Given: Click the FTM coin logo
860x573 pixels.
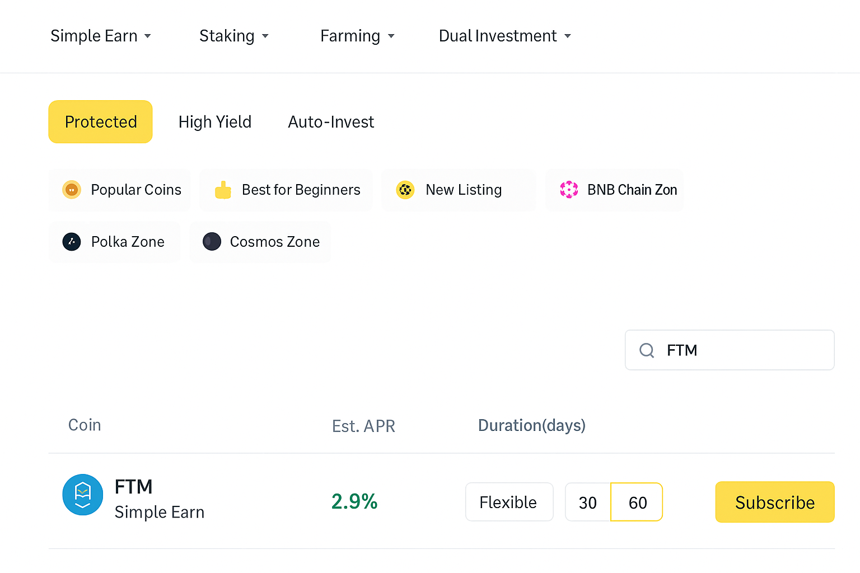Looking at the screenshot, I should 82,495.
